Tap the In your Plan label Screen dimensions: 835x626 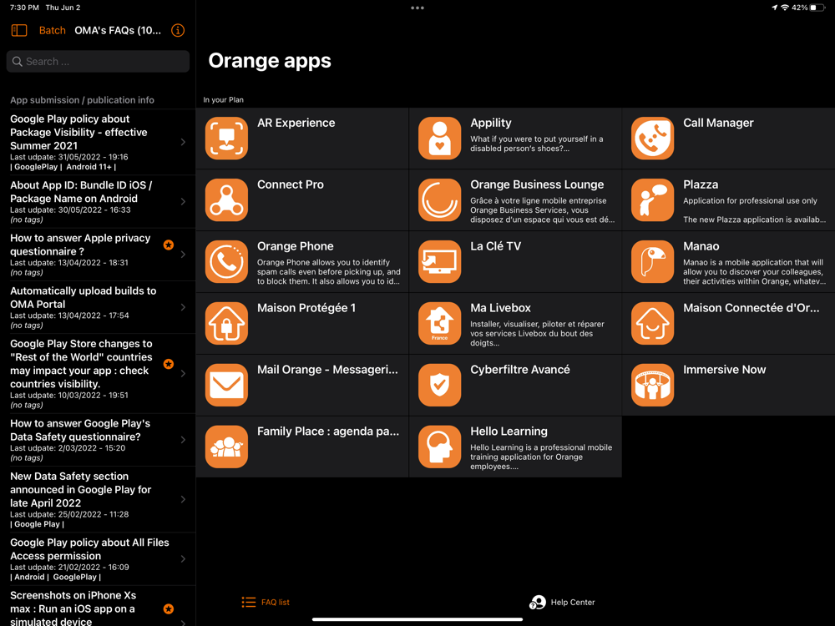pos(223,99)
